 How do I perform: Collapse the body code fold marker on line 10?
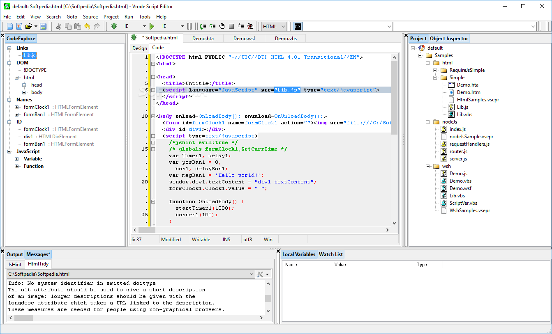point(153,116)
